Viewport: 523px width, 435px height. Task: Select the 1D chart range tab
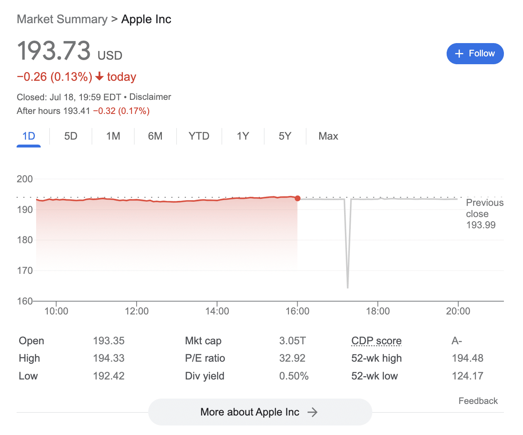coord(29,136)
